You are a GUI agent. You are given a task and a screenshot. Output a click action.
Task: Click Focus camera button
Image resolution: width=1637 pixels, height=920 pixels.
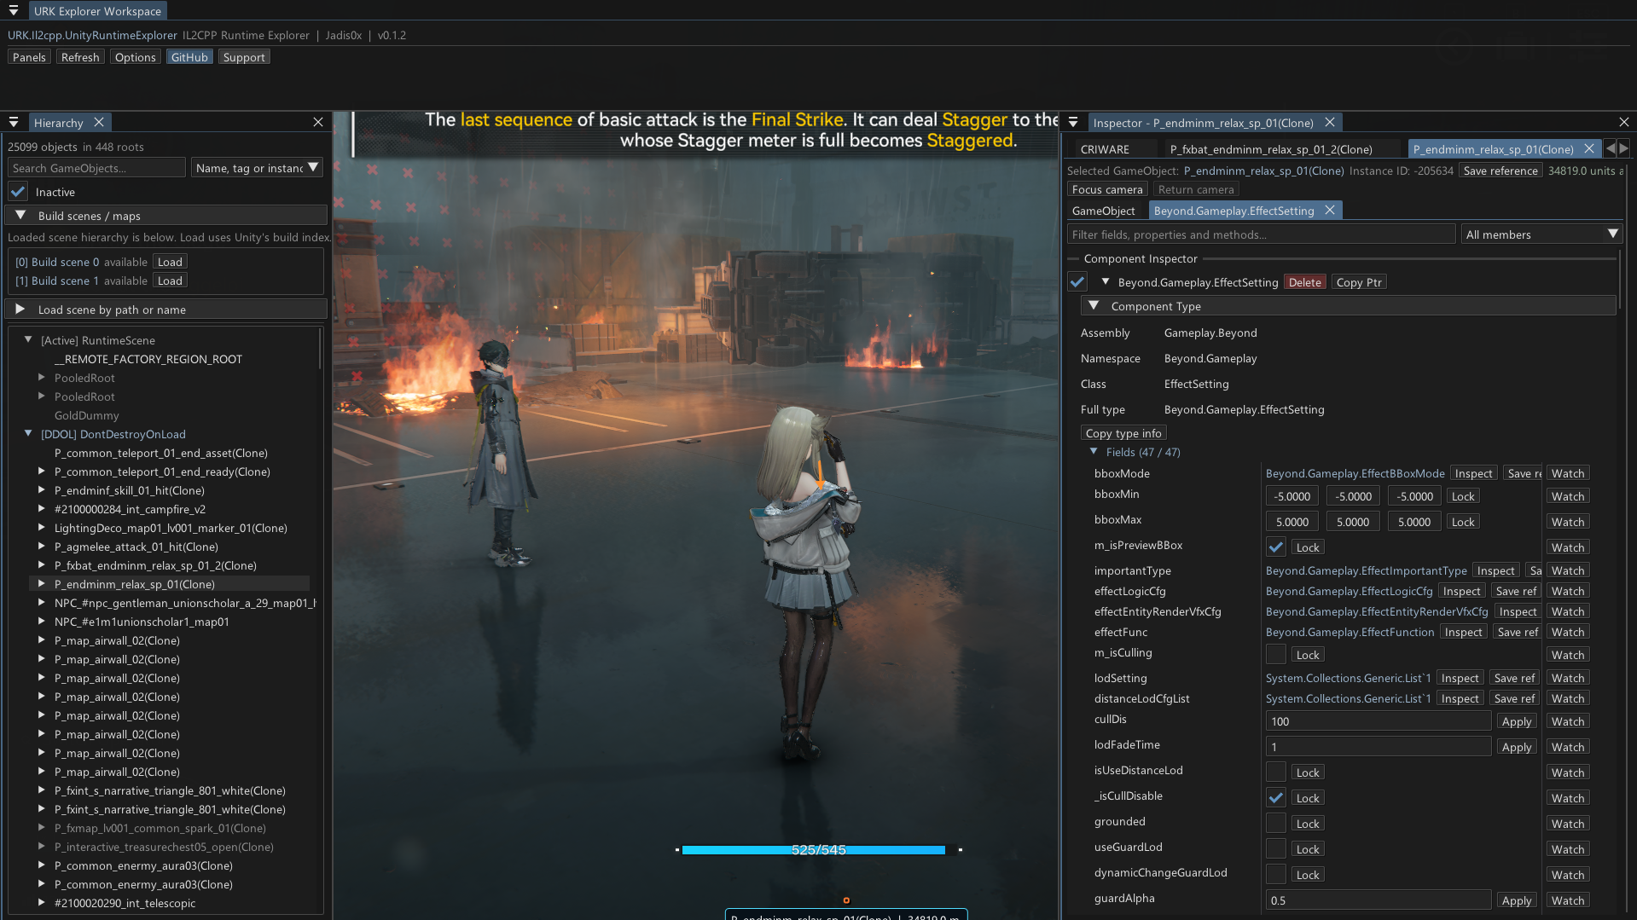1106,189
